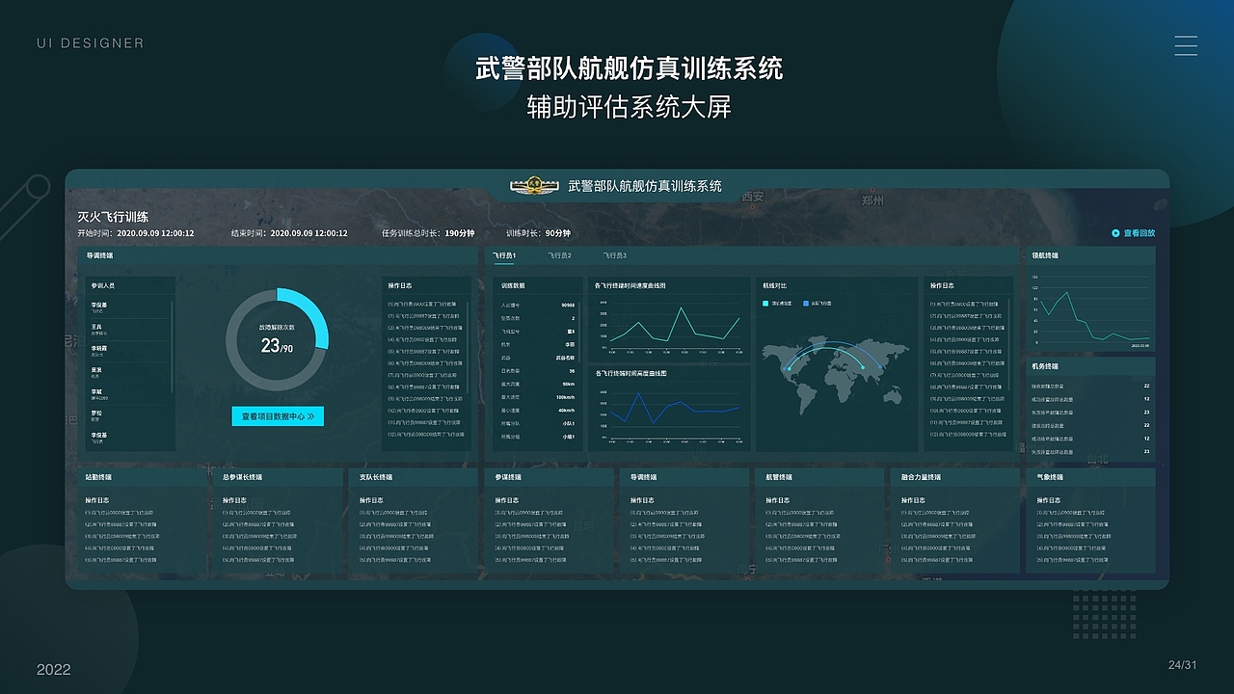Open the hamburger menu icon
Image resolution: width=1234 pixels, height=694 pixels.
pos(1186,45)
